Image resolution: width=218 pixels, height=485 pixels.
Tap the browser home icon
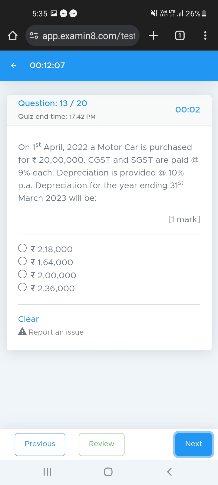coord(13,36)
